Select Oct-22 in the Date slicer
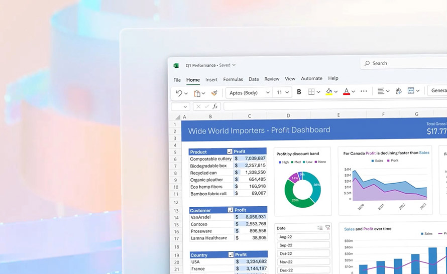Viewport: 447px width, 274px height. click(x=303, y=253)
